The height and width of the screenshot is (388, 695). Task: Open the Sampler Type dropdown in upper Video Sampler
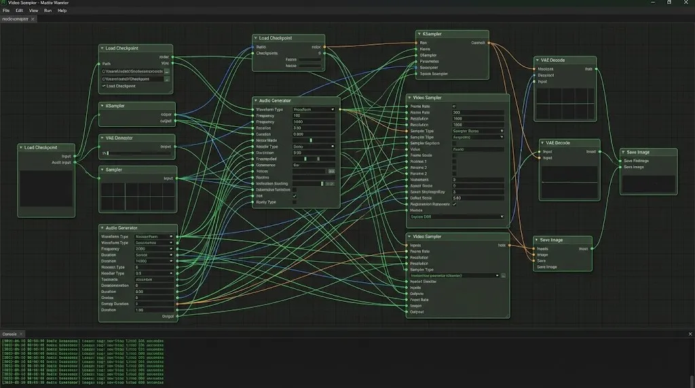478,131
